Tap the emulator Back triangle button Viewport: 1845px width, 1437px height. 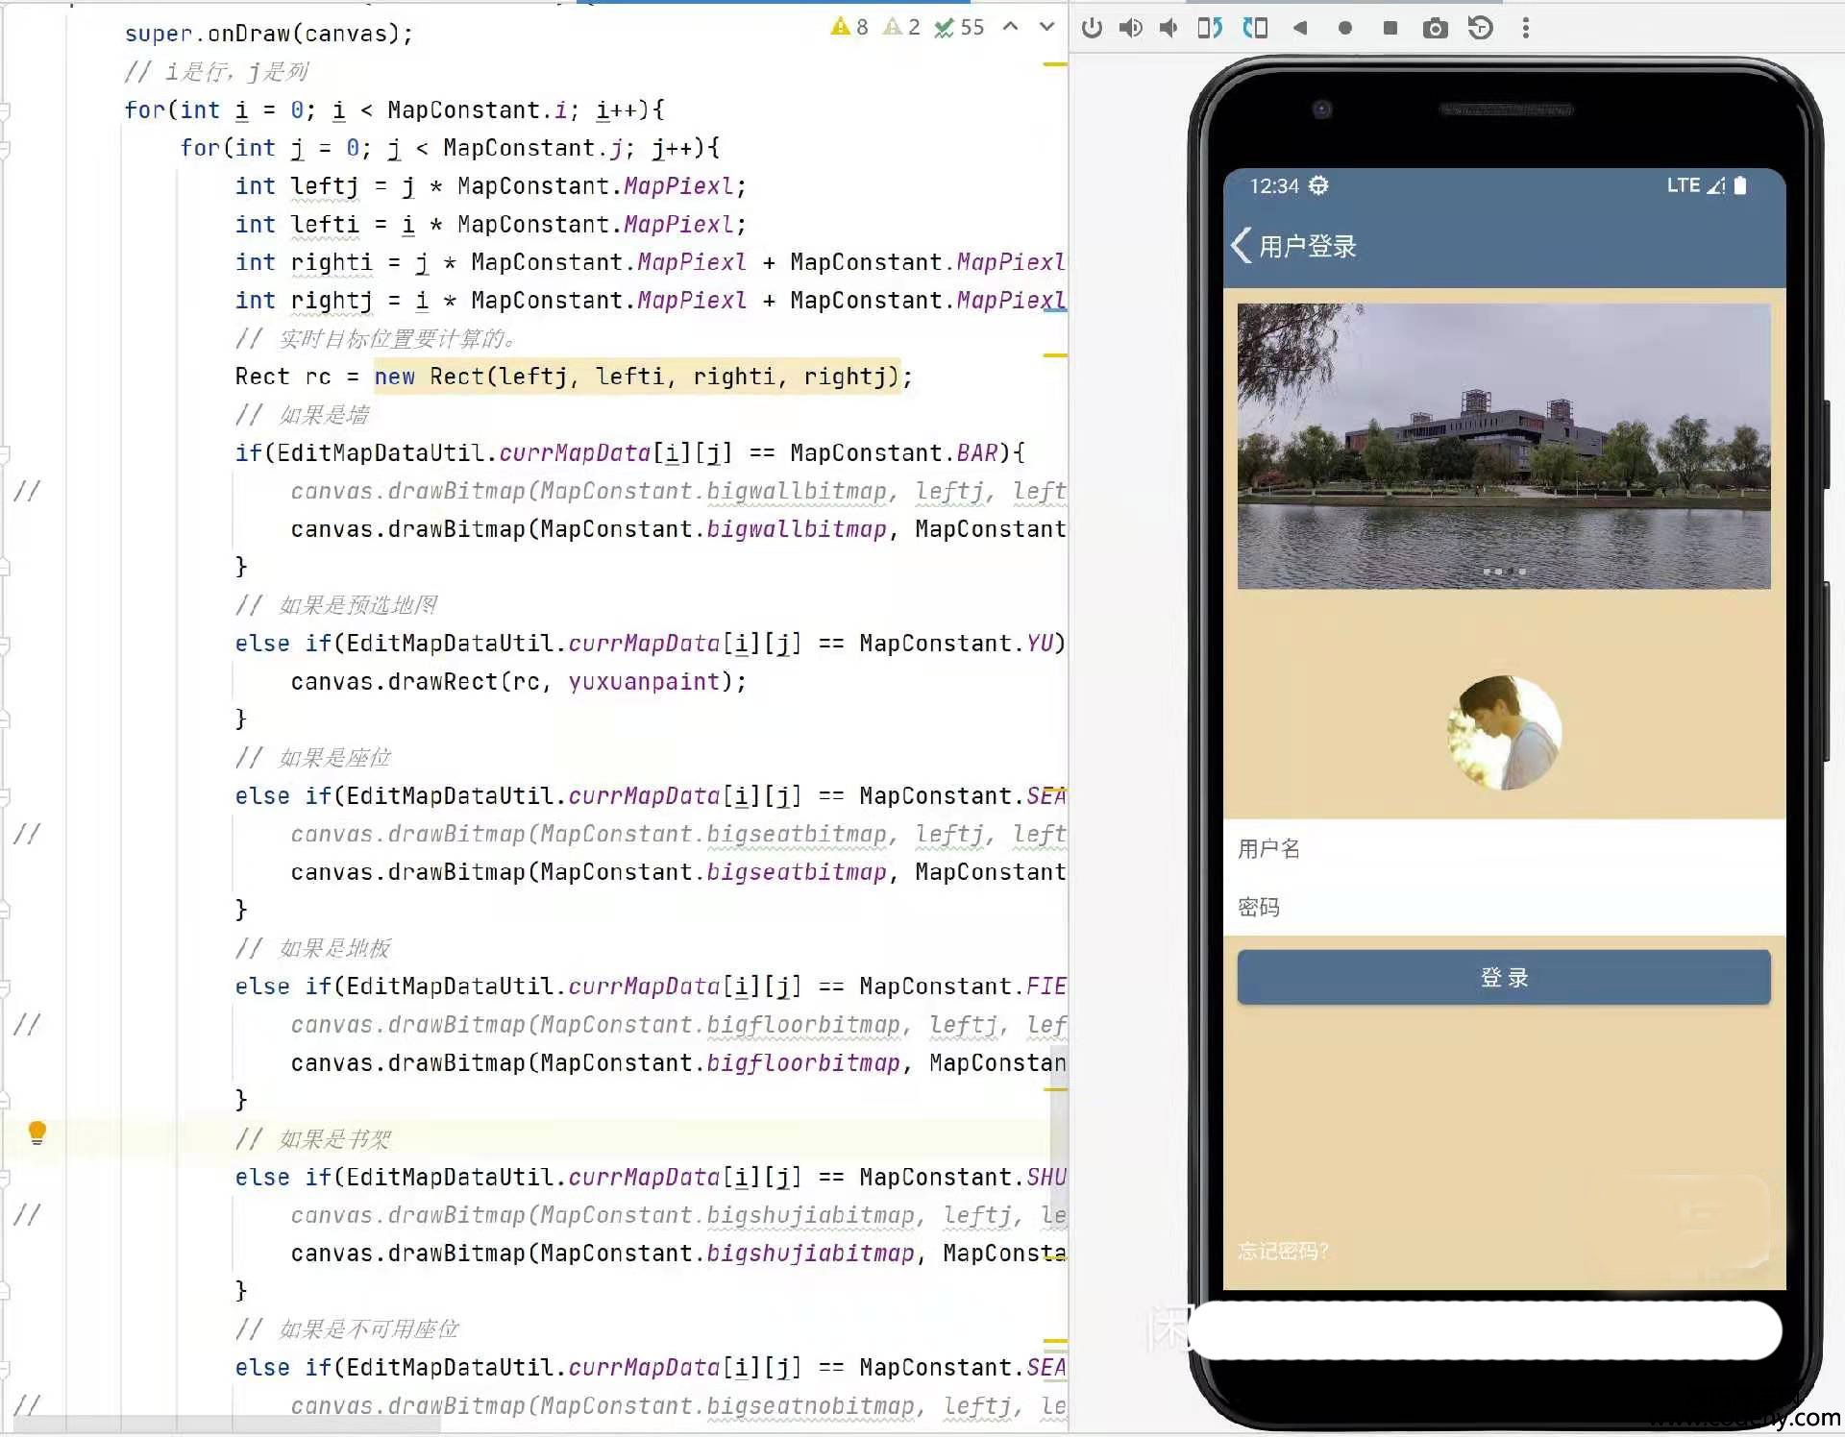(1300, 28)
